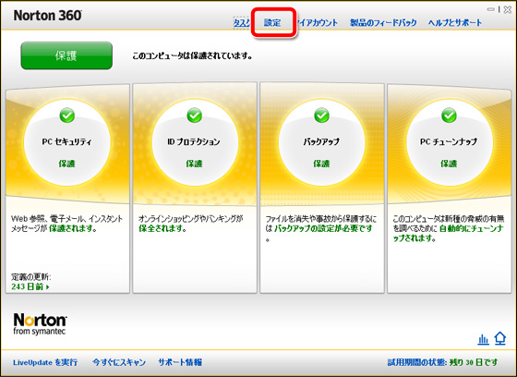Open the マイアカウント link
The height and width of the screenshot is (377, 517).
(x=318, y=23)
